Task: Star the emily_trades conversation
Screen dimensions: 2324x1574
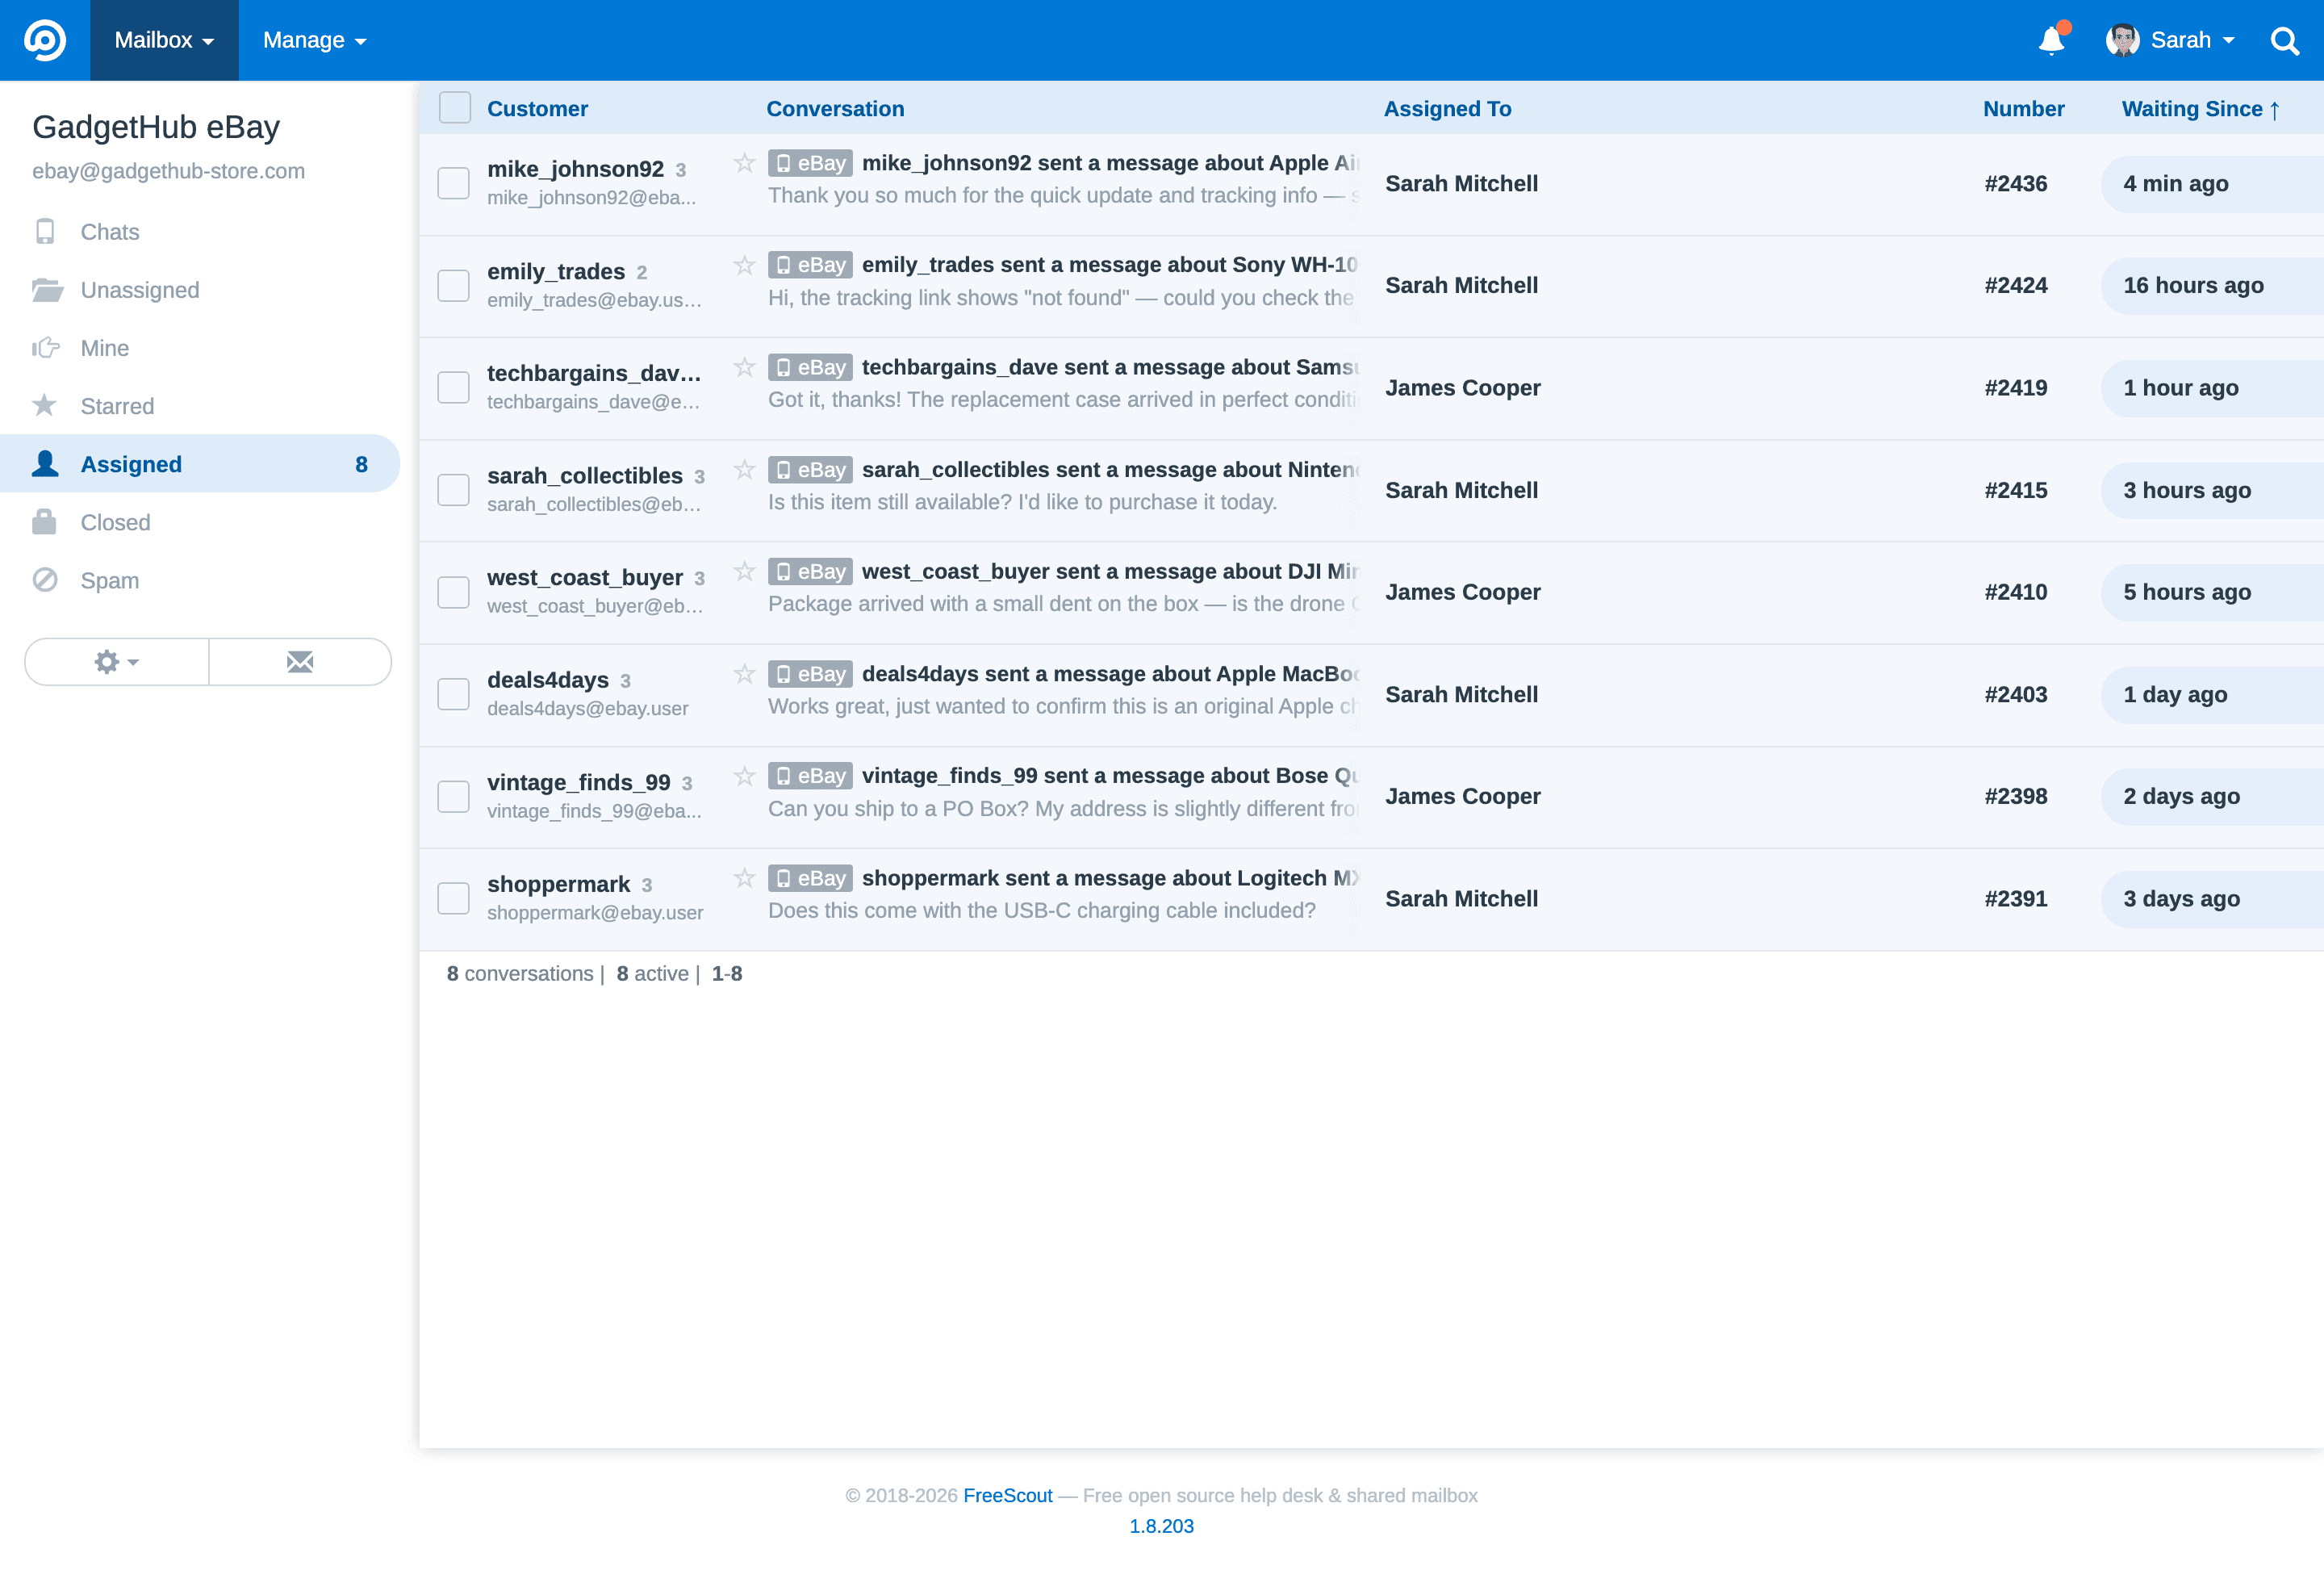Action: (744, 264)
